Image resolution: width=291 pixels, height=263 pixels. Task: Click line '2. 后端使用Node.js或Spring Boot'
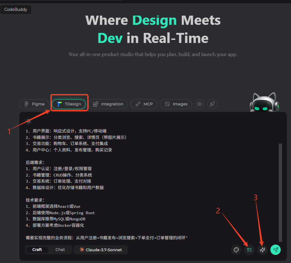pyautogui.click(x=60, y=213)
